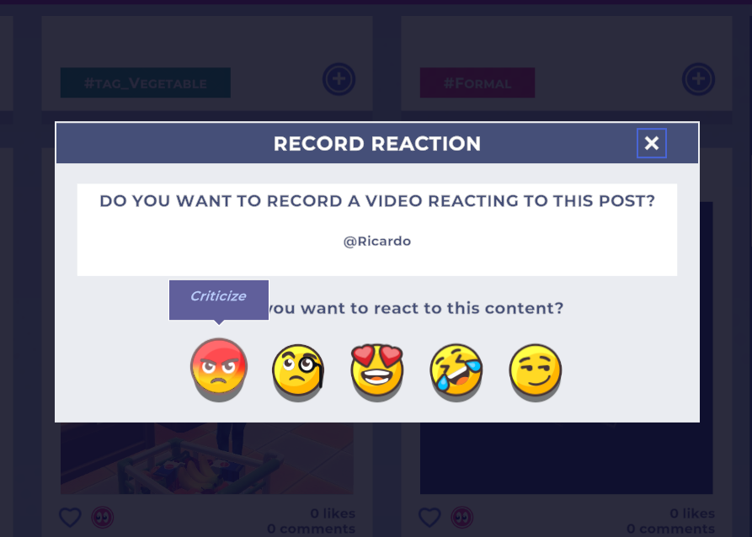Pick the heart-eyes love emoji reaction

(x=377, y=370)
